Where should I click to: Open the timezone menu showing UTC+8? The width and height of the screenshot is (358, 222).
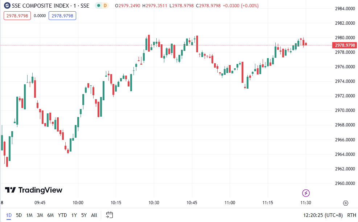pyautogui.click(x=323, y=215)
